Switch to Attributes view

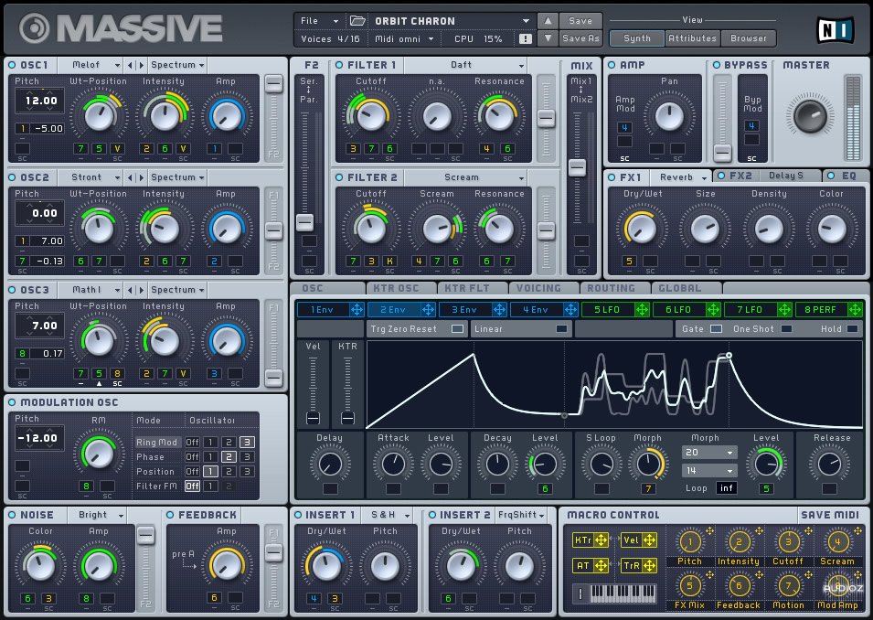[692, 38]
